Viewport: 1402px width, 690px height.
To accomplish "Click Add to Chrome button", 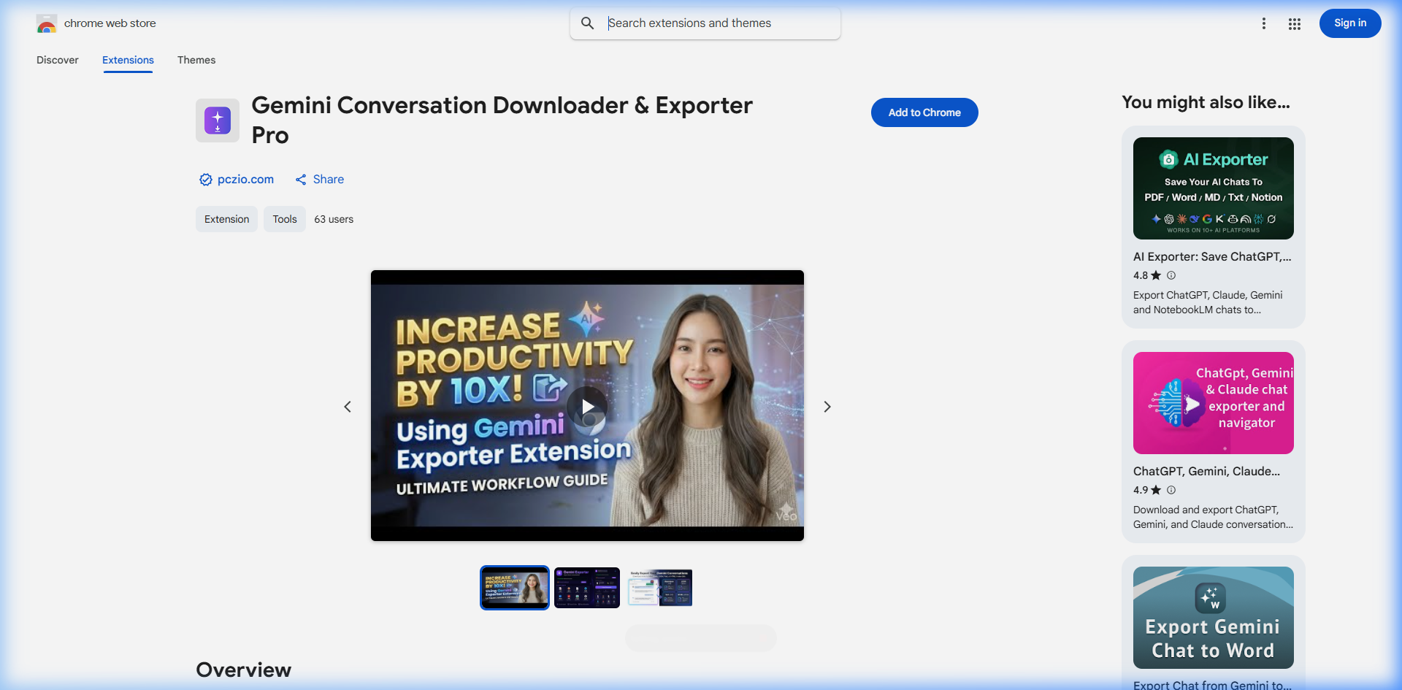I will [x=924, y=112].
